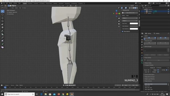Viewport: 170px width, 96px height.
Task: Open the Edit Mode selector dropdown
Action: click(6, 8)
